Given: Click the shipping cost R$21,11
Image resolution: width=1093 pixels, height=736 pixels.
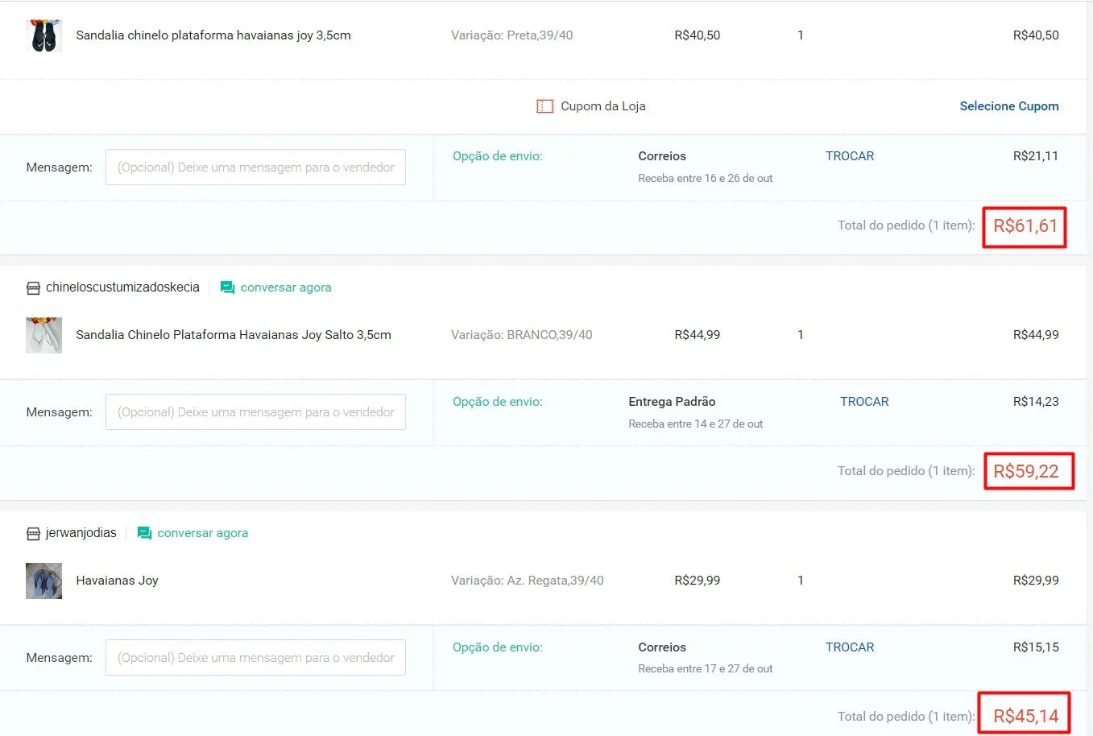Looking at the screenshot, I should (1036, 156).
